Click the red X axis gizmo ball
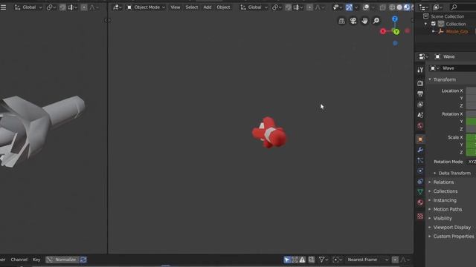This screenshot has width=476, height=267. 383,31
